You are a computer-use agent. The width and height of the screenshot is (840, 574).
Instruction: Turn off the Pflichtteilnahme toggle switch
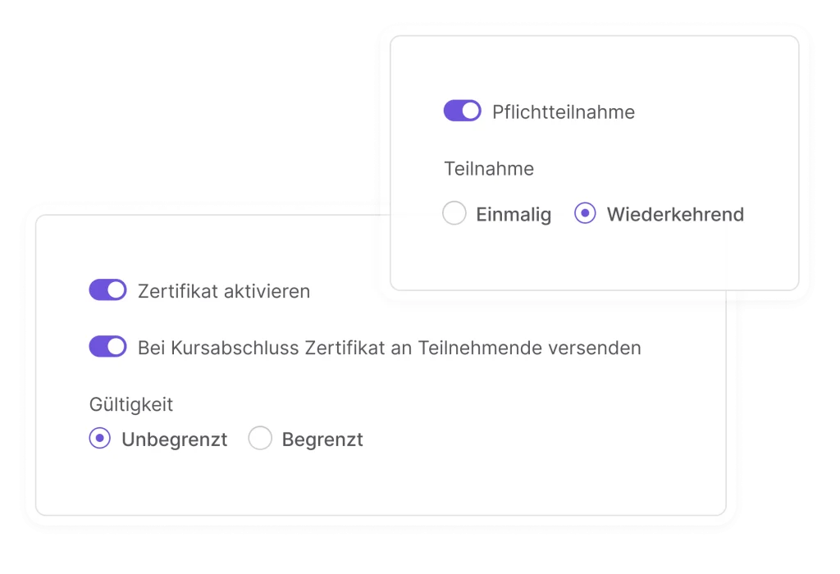pos(462,111)
